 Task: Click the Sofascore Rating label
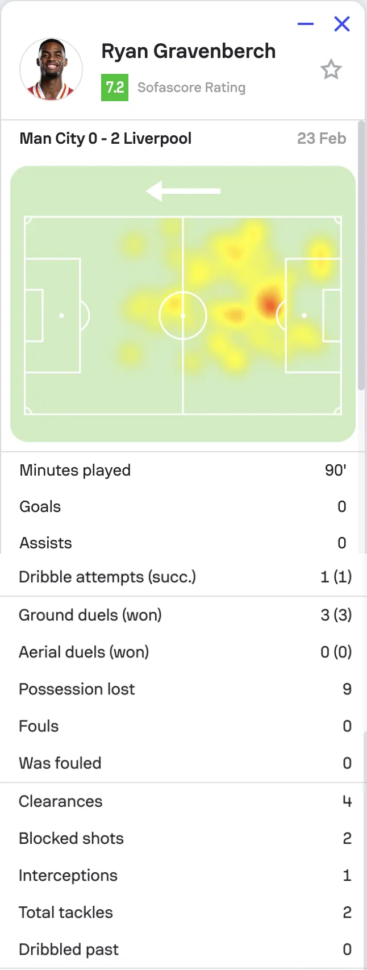click(191, 88)
